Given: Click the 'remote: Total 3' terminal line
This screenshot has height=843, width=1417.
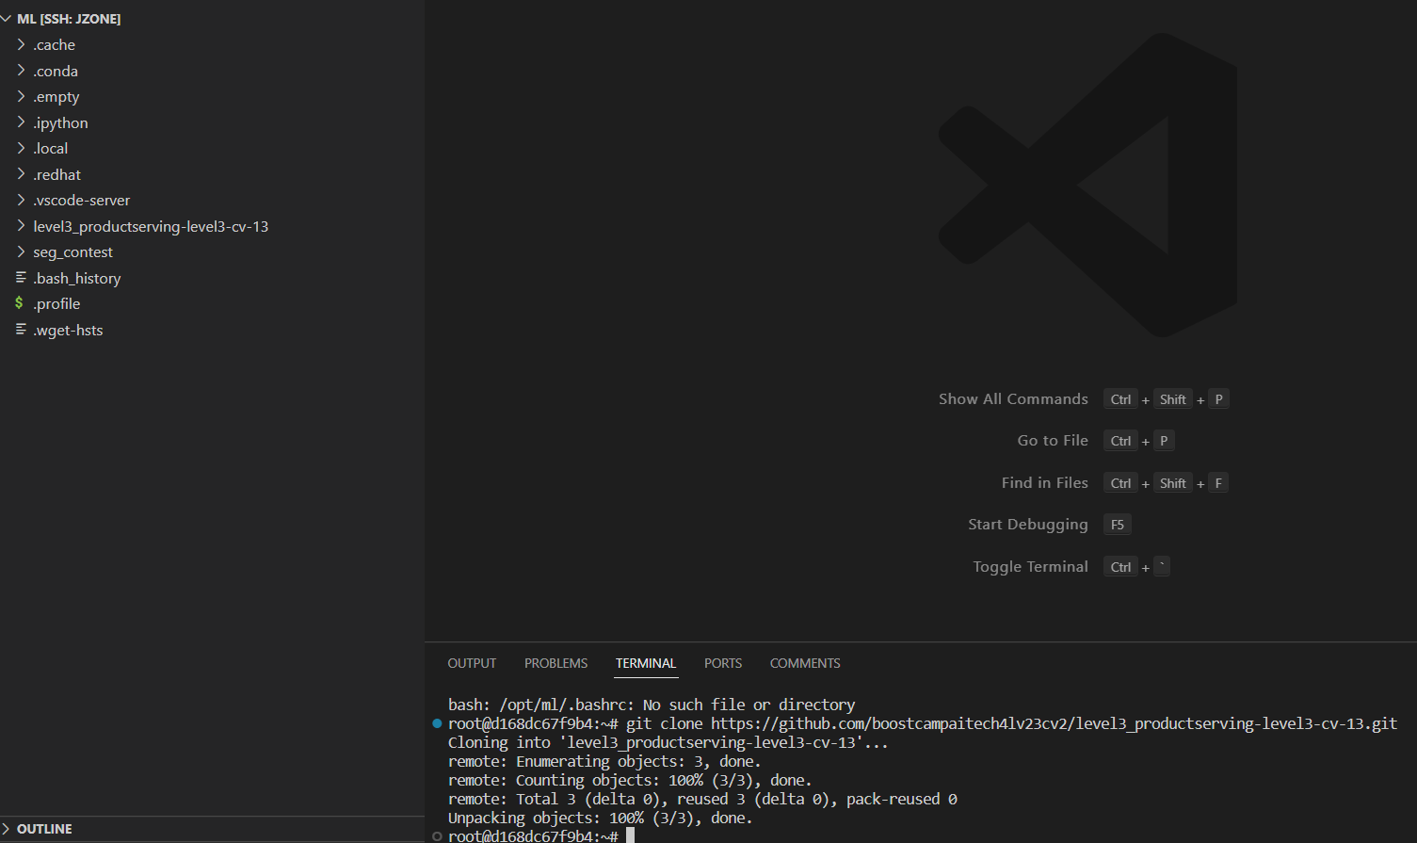Looking at the screenshot, I should (x=702, y=799).
